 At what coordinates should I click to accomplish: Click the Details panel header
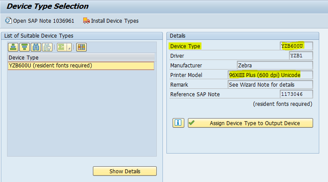point(243,36)
